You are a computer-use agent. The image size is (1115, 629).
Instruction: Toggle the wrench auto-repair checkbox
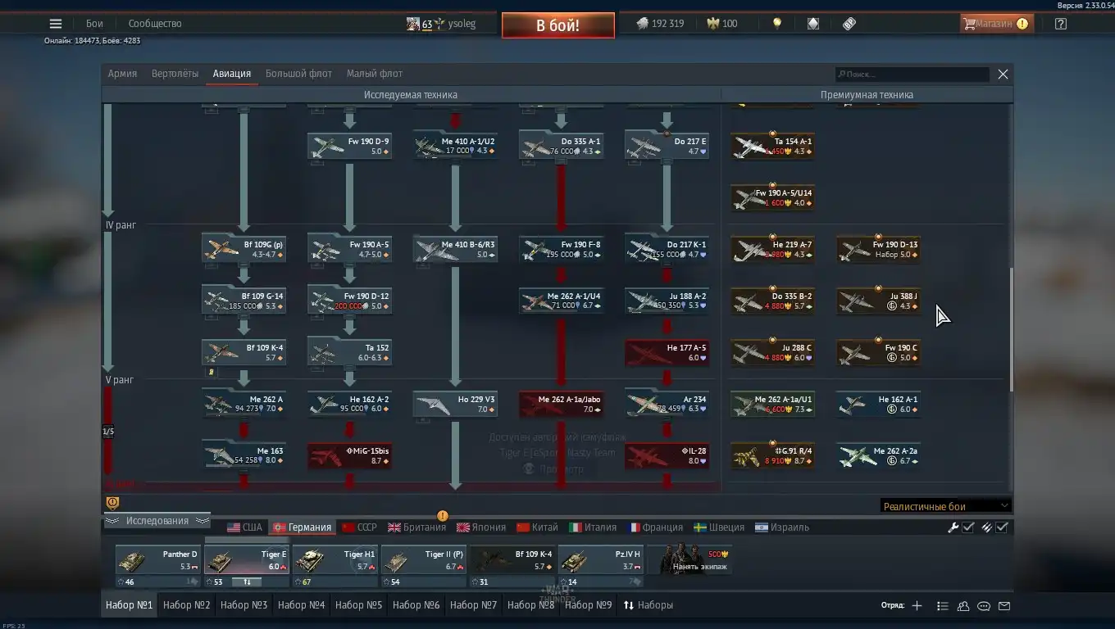pyautogui.click(x=968, y=527)
